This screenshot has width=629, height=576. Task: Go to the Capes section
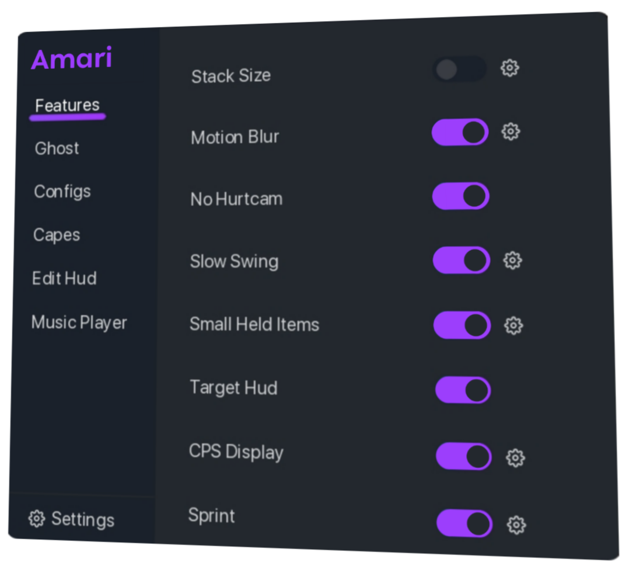tap(57, 235)
